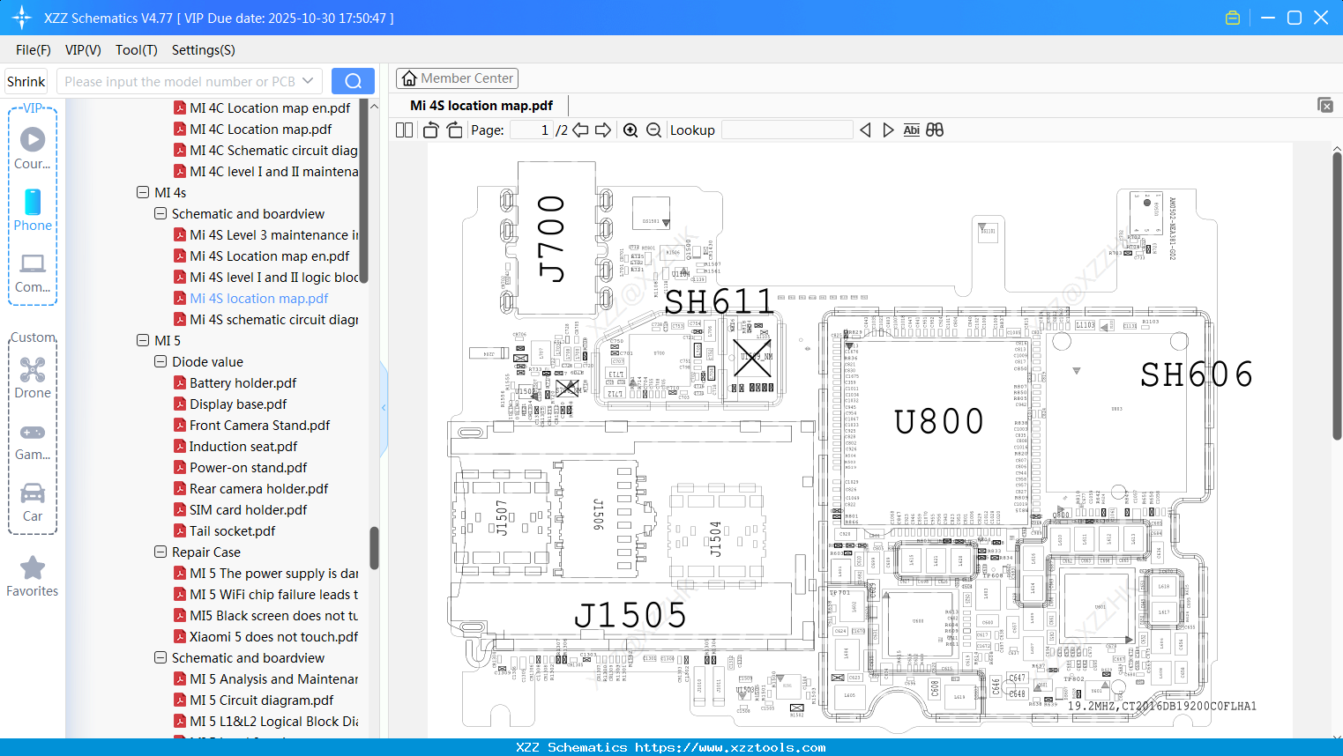Collapse the MI 5 tree node

143,340
